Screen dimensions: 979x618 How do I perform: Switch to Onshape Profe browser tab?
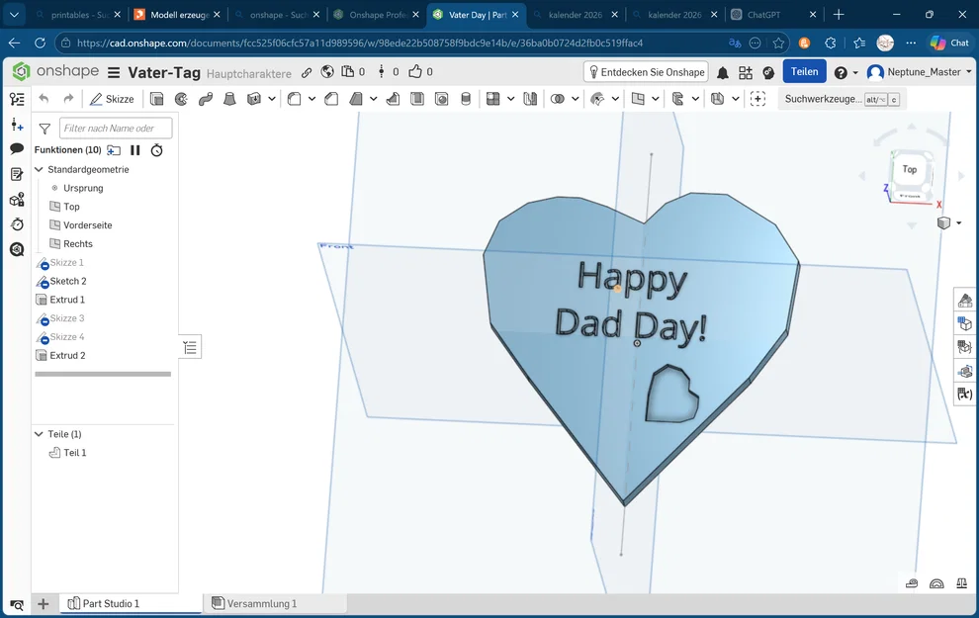click(x=379, y=15)
